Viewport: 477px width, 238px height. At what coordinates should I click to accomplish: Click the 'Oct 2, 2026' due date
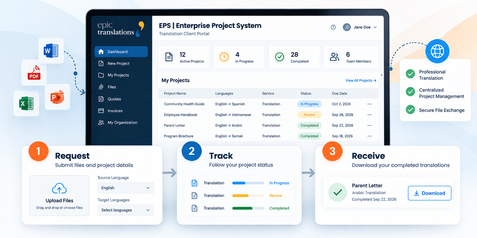tap(341, 104)
